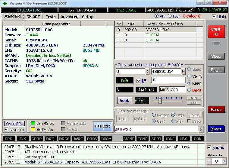Put drive to Sleep
The width and height of the screenshot is (229, 168).
[x=216, y=57]
